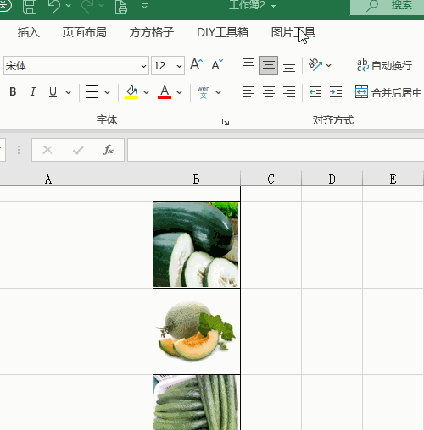This screenshot has height=430, width=424.
Task: Click the fx Insert Function icon
Action: [109, 150]
